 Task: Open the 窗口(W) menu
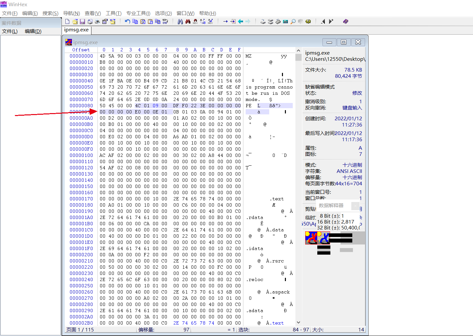[x=185, y=13]
